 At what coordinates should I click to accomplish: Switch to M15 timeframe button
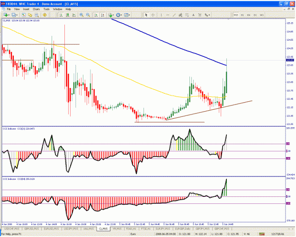point(236,15)
